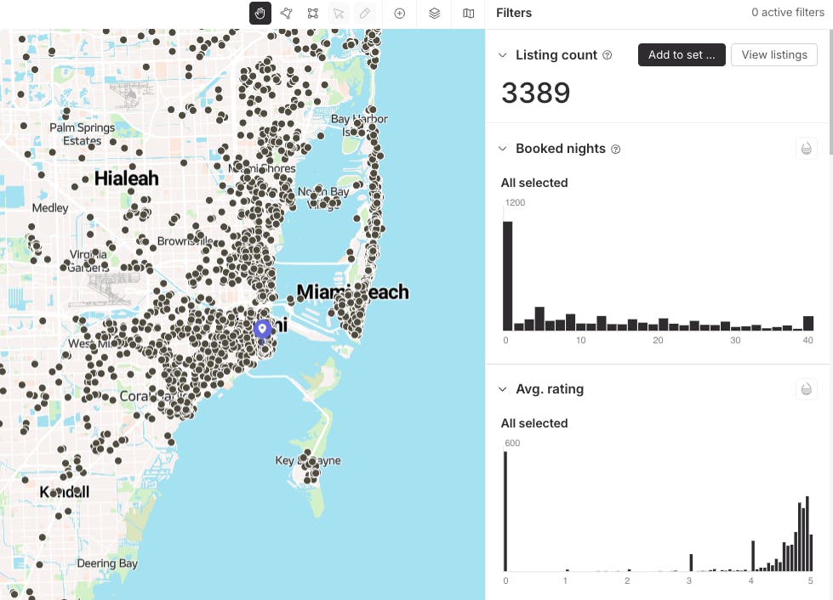Click the Palm Springs Estates map label
This screenshot has height=600, width=833.
82,134
